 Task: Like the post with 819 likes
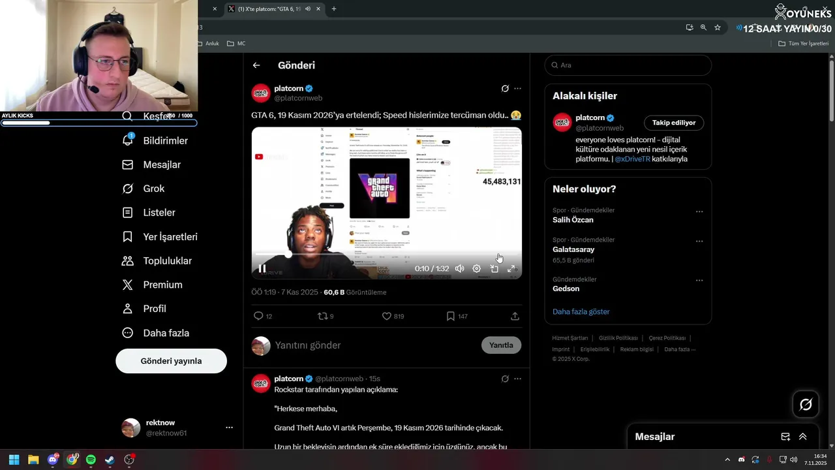tap(386, 316)
